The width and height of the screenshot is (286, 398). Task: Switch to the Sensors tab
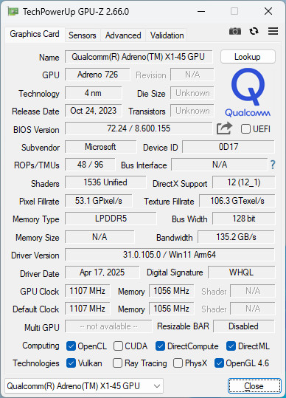83,35
